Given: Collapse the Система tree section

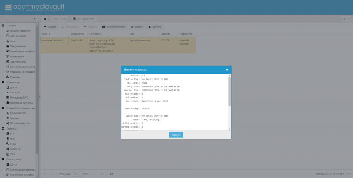Looking at the screenshot, I should [x=3, y=26].
